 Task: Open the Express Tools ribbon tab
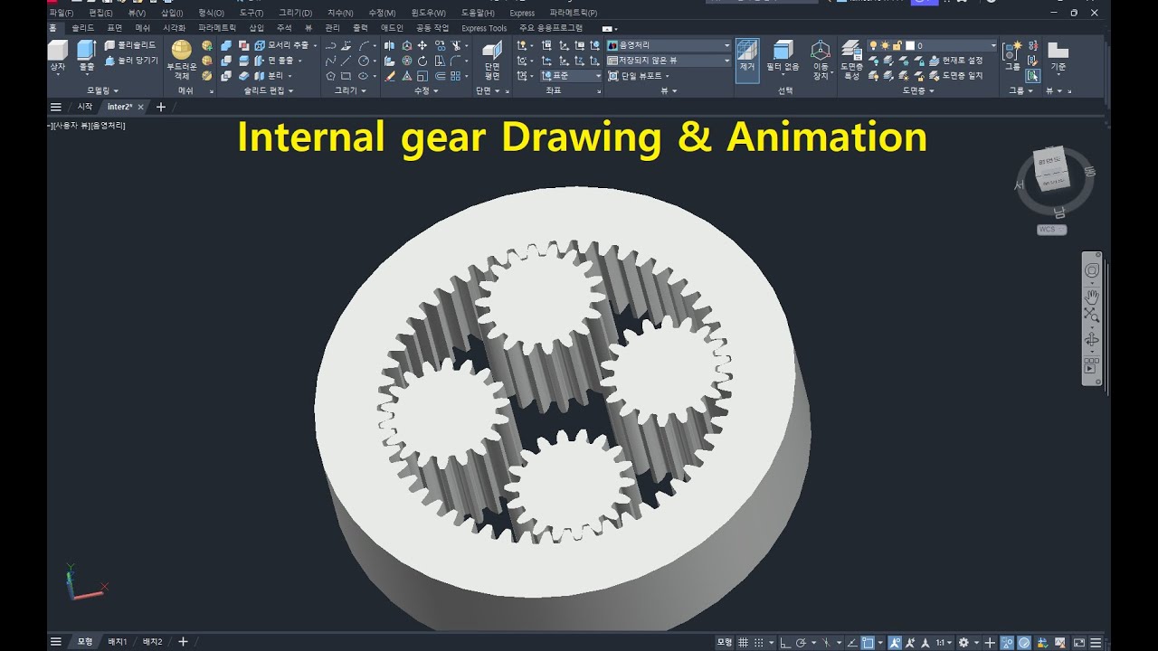[x=484, y=28]
